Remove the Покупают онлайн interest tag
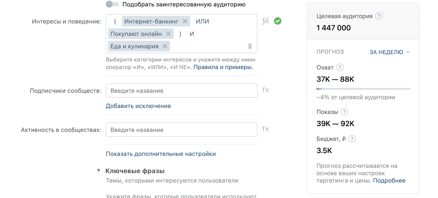 coord(168,34)
